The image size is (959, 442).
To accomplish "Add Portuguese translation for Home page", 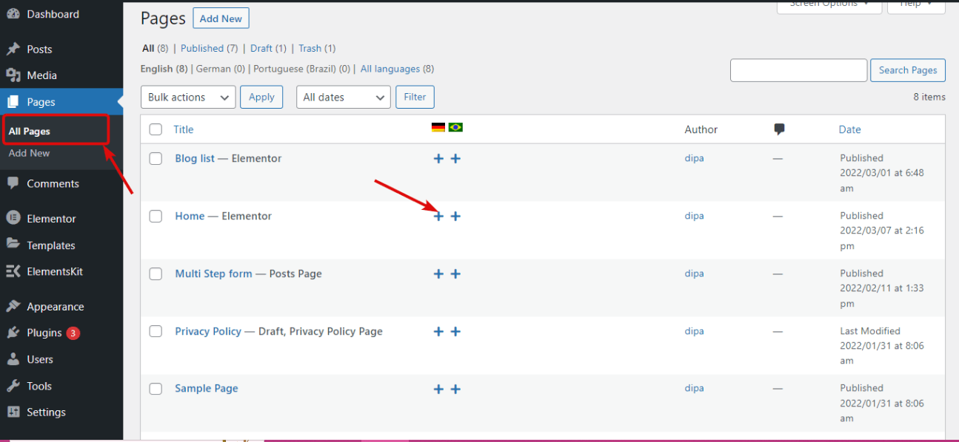I will [x=455, y=216].
